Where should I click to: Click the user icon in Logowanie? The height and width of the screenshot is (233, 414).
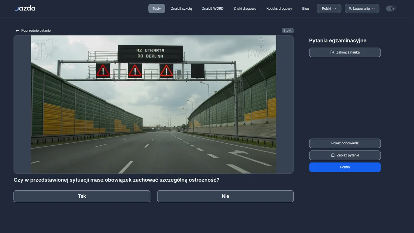pyautogui.click(x=350, y=9)
